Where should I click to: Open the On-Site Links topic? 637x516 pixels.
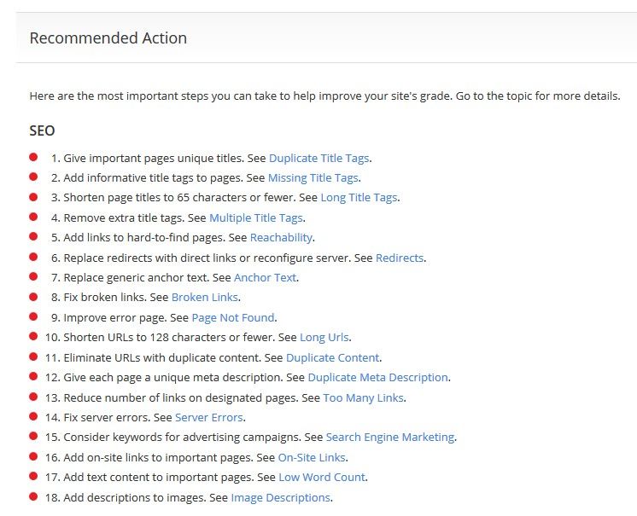312,458
